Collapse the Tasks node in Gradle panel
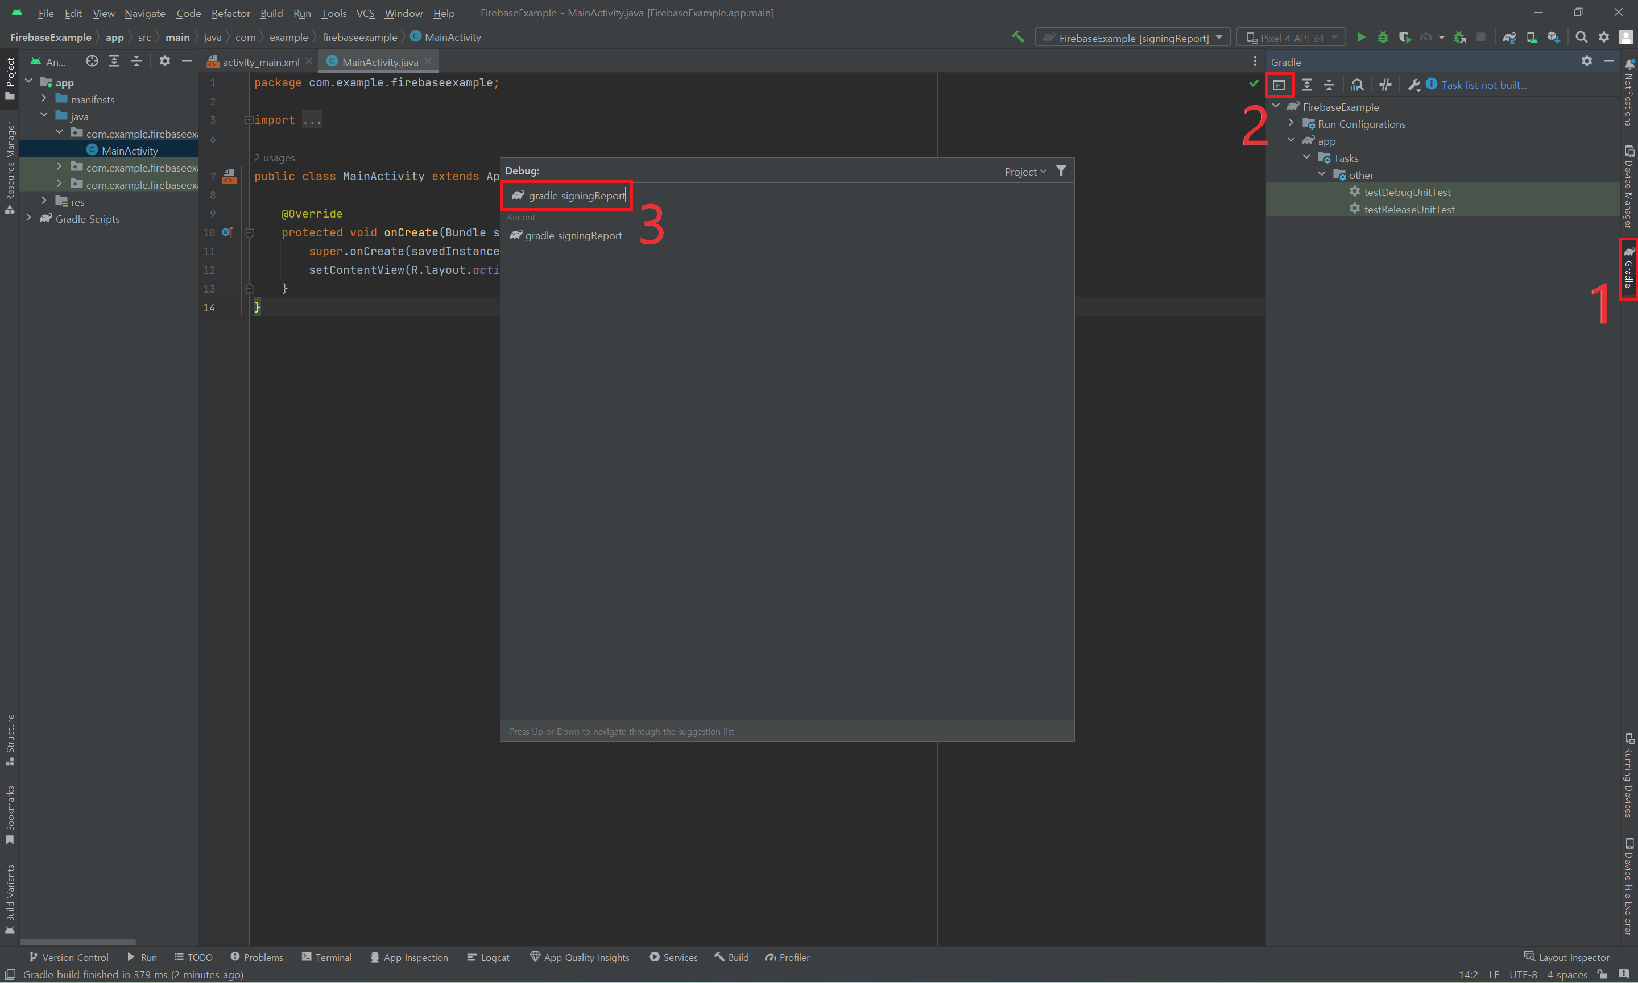Image resolution: width=1638 pixels, height=983 pixels. [1306, 157]
